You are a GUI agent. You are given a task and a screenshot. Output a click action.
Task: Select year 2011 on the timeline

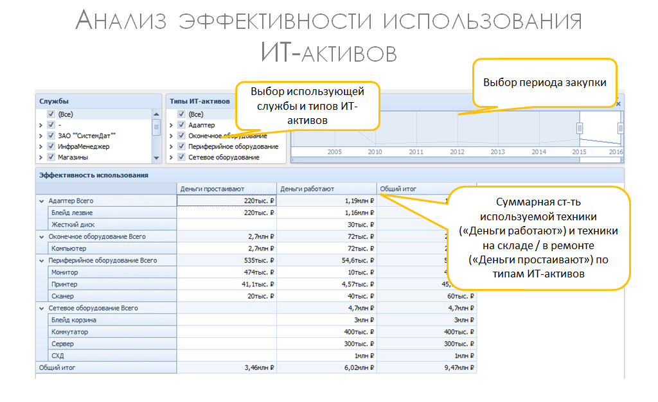[x=416, y=152]
